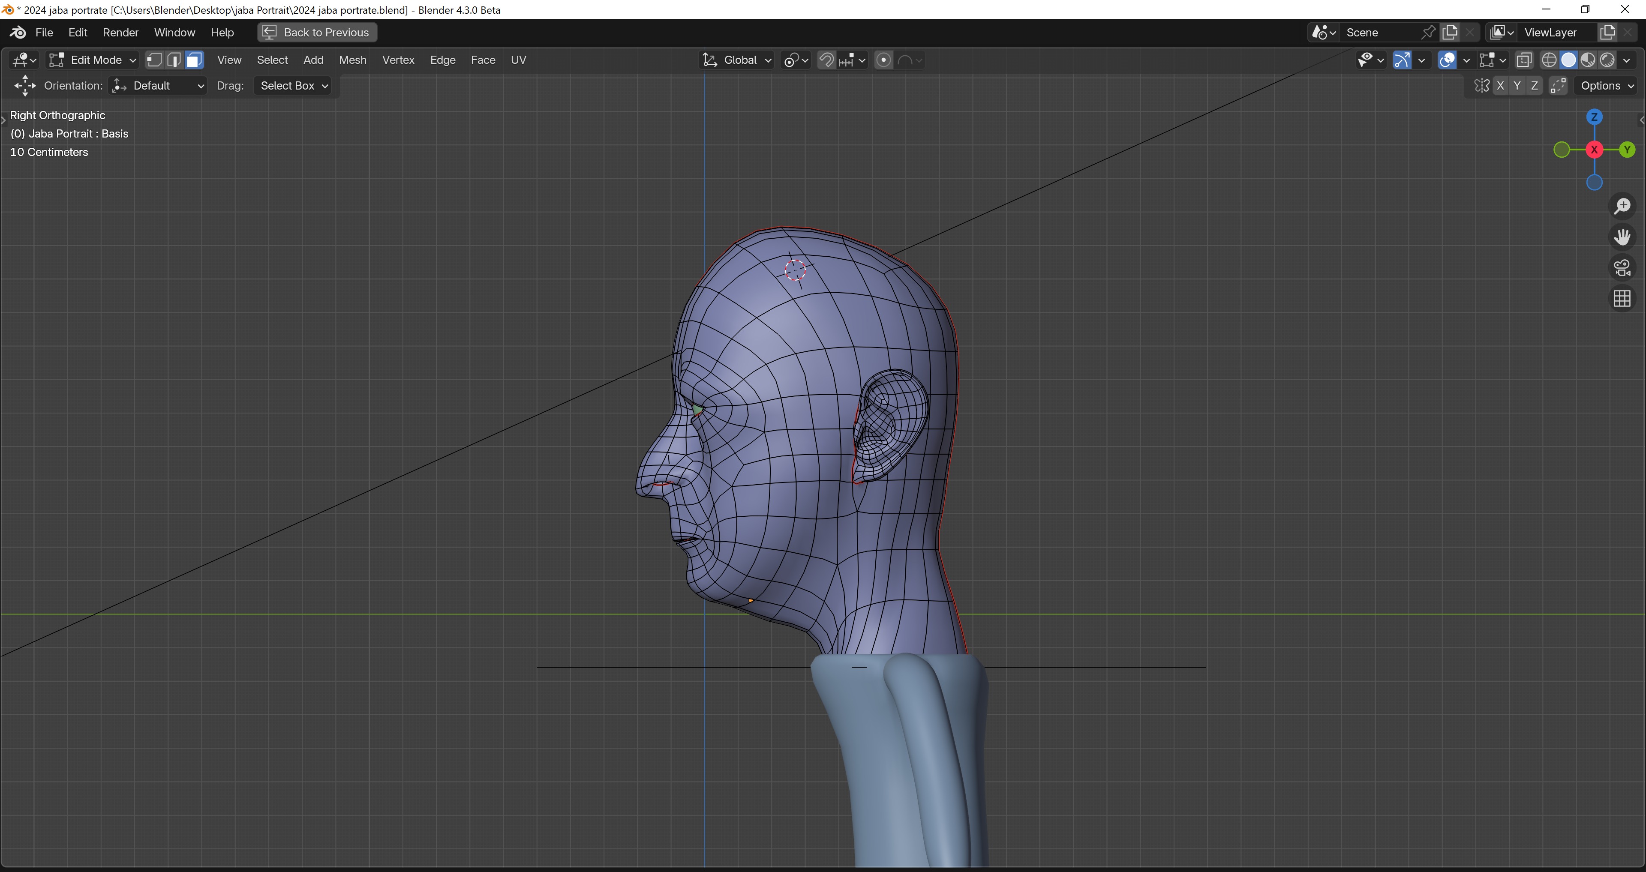Viewport: 1646px width, 872px height.
Task: Toggle X-ray view
Action: click(1524, 60)
